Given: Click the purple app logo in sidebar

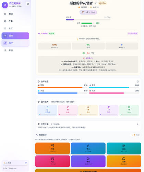Looking at the screenshot, I should pyautogui.click(x=5, y=5).
